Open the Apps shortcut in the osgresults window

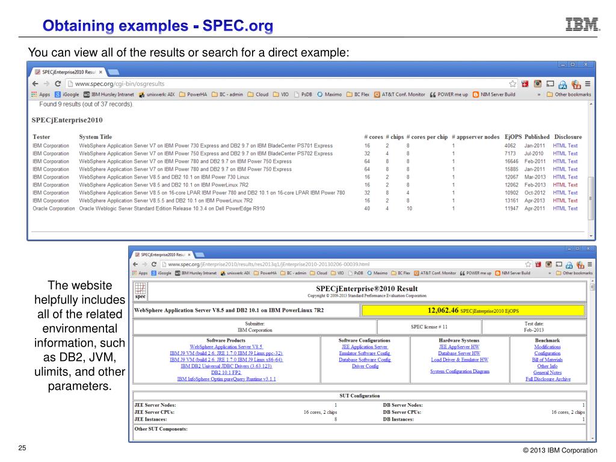pyautogui.click(x=41, y=94)
